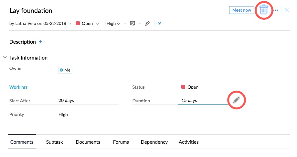297x157 pixels.
Task: Switch to the Forums tab
Action: 121,142
